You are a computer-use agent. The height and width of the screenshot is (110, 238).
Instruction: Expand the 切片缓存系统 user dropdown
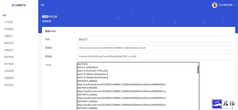[x=227, y=5]
